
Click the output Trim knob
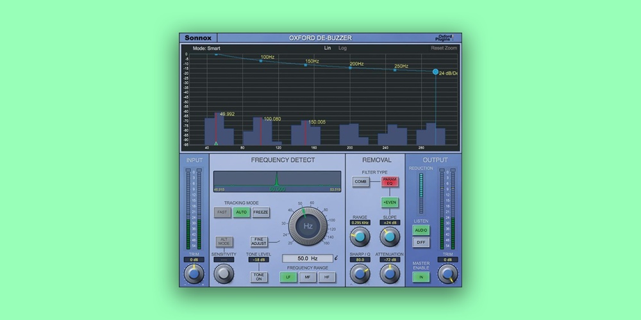pyautogui.click(x=447, y=274)
